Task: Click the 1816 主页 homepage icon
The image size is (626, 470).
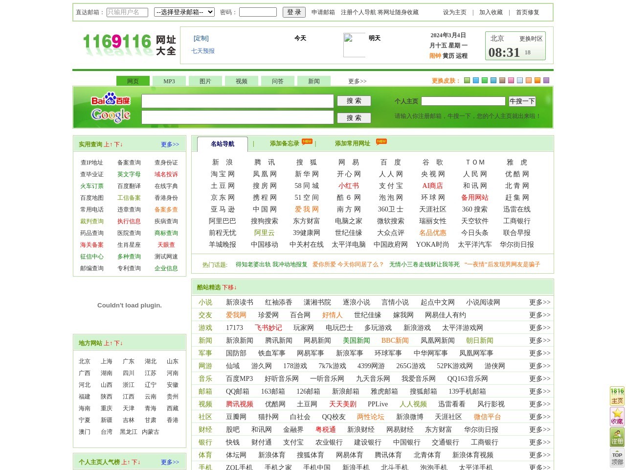Action: tap(617, 396)
